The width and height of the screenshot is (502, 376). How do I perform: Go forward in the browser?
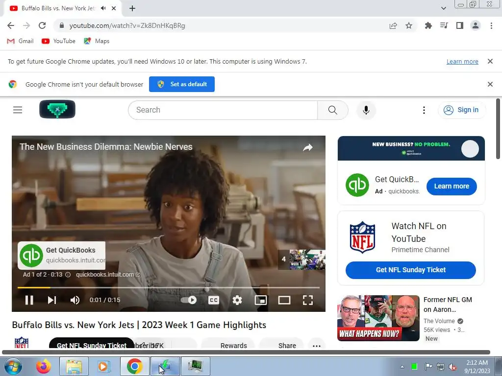pyautogui.click(x=26, y=25)
